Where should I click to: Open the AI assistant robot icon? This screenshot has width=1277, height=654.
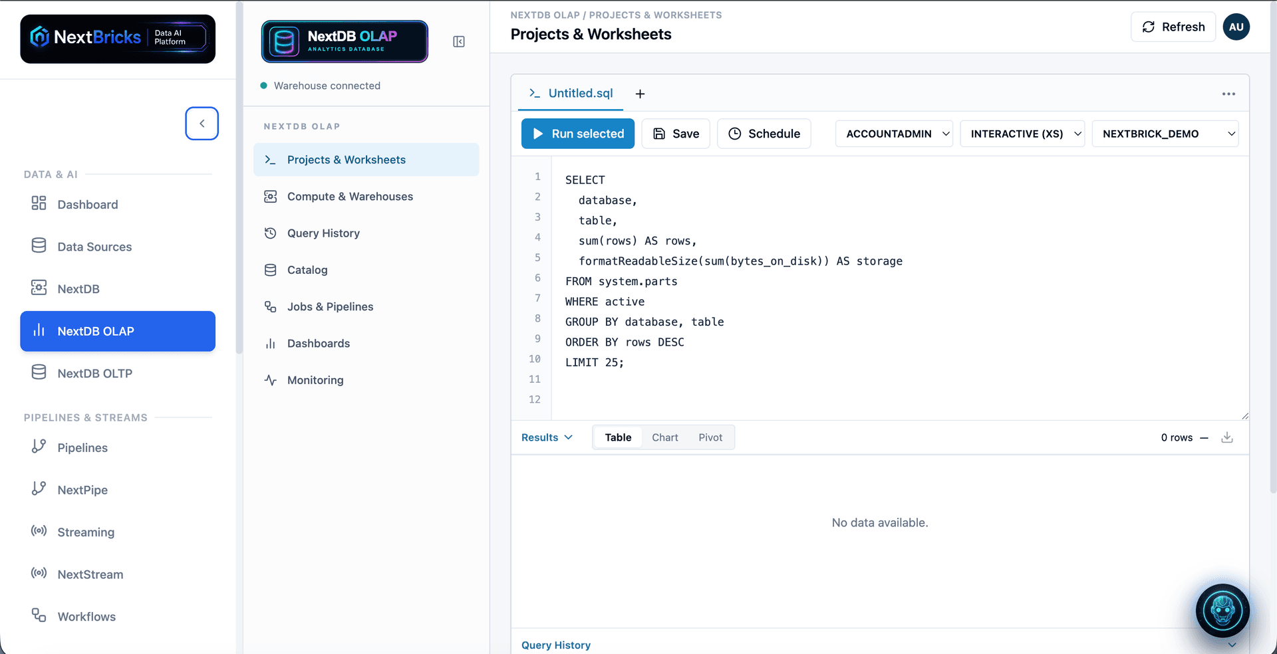tap(1222, 611)
